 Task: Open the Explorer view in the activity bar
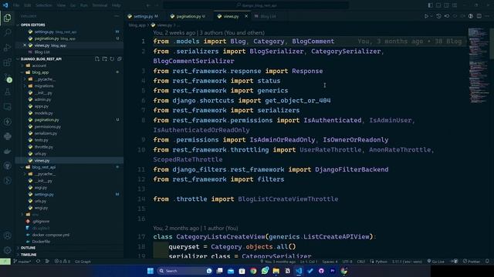pyautogui.click(x=7, y=18)
